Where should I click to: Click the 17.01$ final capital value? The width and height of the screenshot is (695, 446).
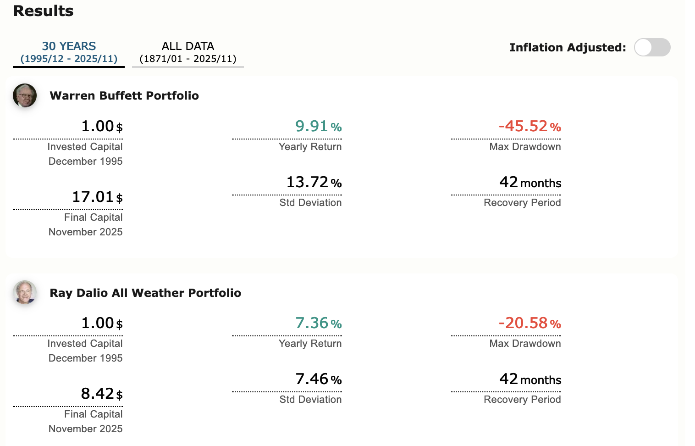pyautogui.click(x=97, y=197)
